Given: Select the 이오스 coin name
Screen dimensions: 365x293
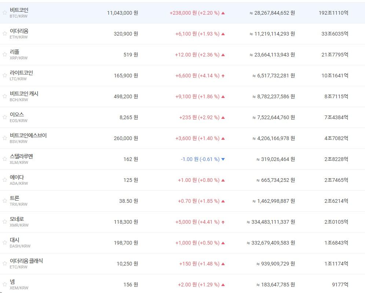Looking at the screenshot, I should [x=17, y=114].
